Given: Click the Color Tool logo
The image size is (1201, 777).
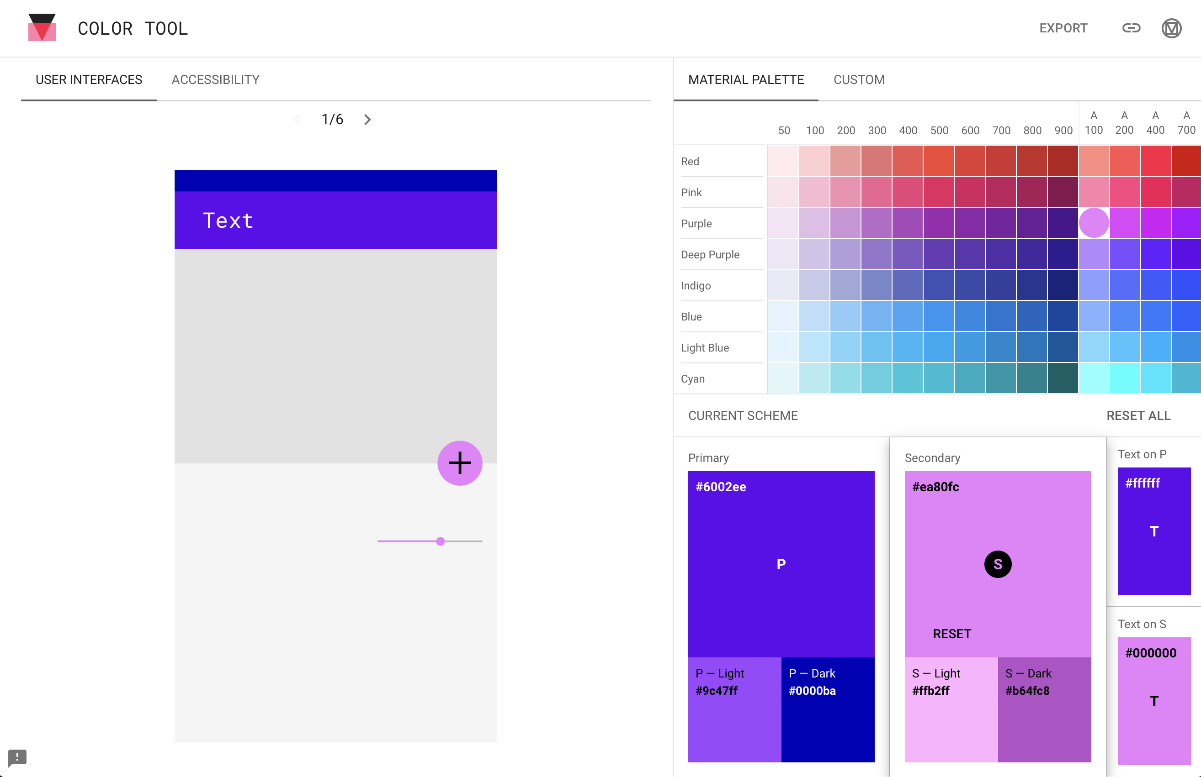Looking at the screenshot, I should [42, 28].
